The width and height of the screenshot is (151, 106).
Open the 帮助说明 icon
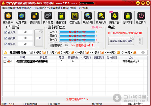point(88,16)
